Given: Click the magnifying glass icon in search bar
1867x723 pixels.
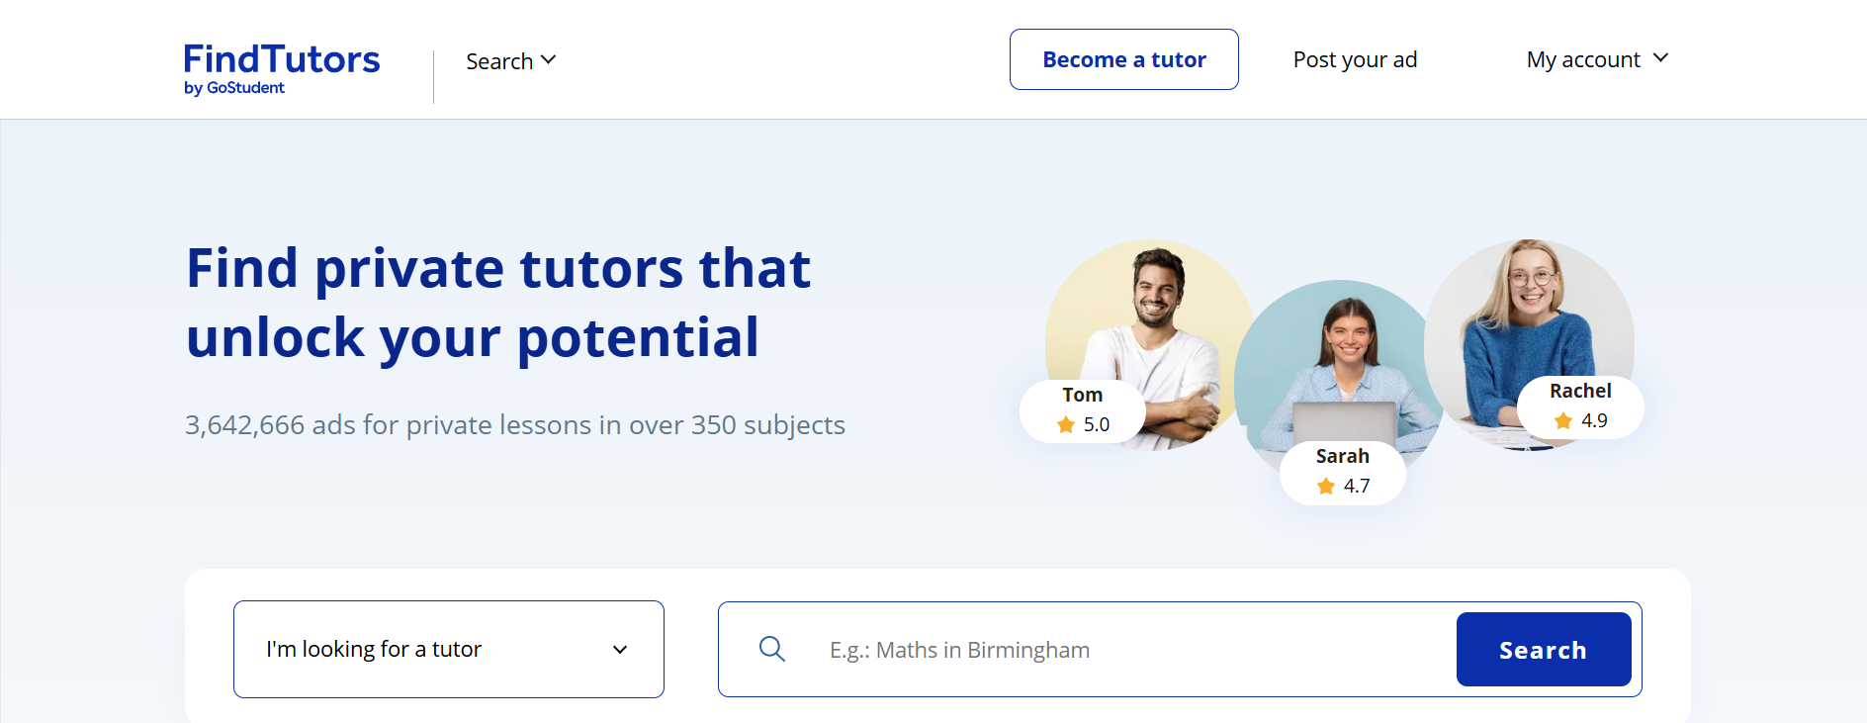Looking at the screenshot, I should pos(771,649).
